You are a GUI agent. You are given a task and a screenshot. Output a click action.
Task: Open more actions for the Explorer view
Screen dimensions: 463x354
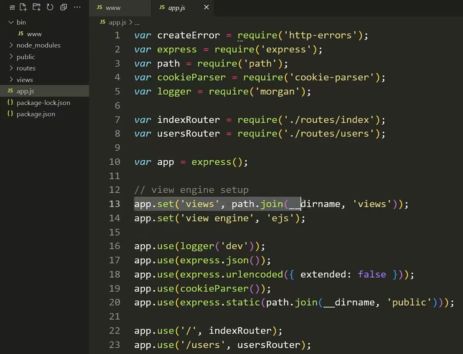tap(77, 7)
